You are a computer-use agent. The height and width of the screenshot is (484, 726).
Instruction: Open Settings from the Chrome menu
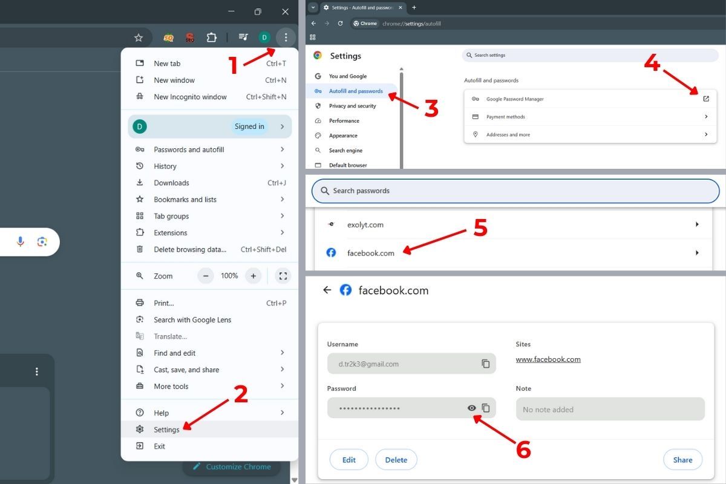click(210, 430)
